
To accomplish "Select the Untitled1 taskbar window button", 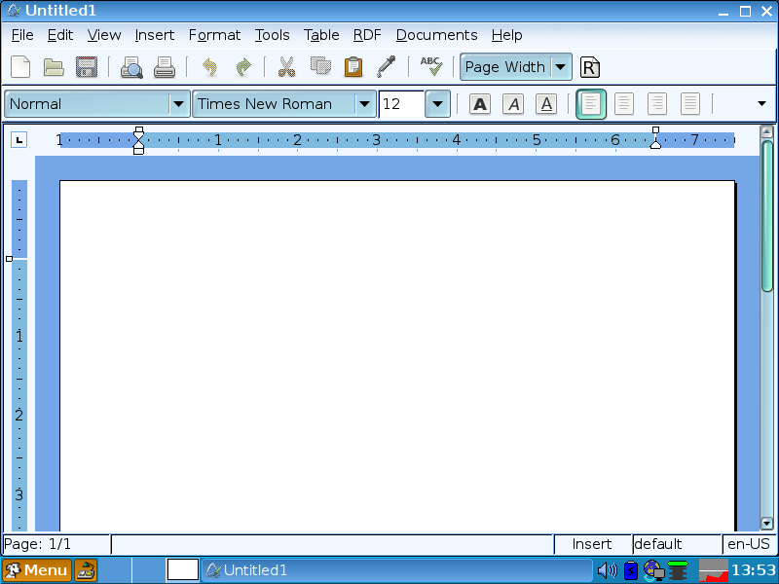I will pos(396,570).
